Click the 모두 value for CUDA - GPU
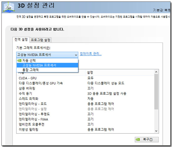Image resolution: width=172 pixels, height=147 pixels. pos(90,78)
